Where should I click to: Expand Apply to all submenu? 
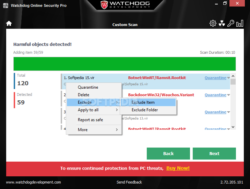point(94,110)
